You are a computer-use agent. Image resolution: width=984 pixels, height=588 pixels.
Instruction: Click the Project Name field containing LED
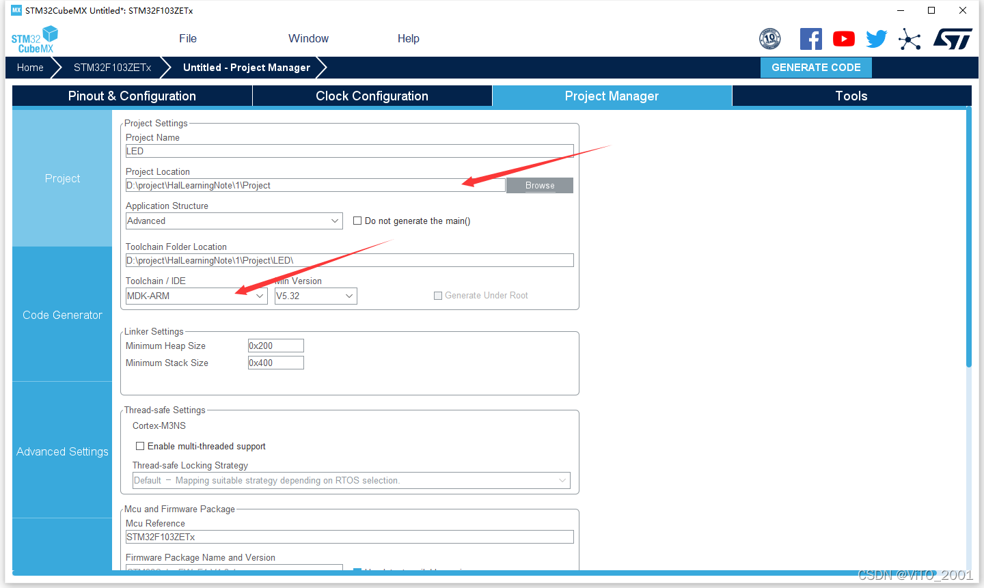point(350,151)
